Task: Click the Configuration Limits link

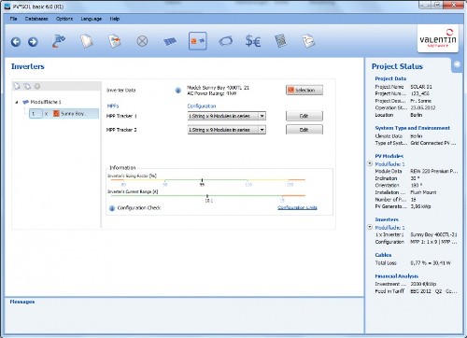Action: coord(297,207)
